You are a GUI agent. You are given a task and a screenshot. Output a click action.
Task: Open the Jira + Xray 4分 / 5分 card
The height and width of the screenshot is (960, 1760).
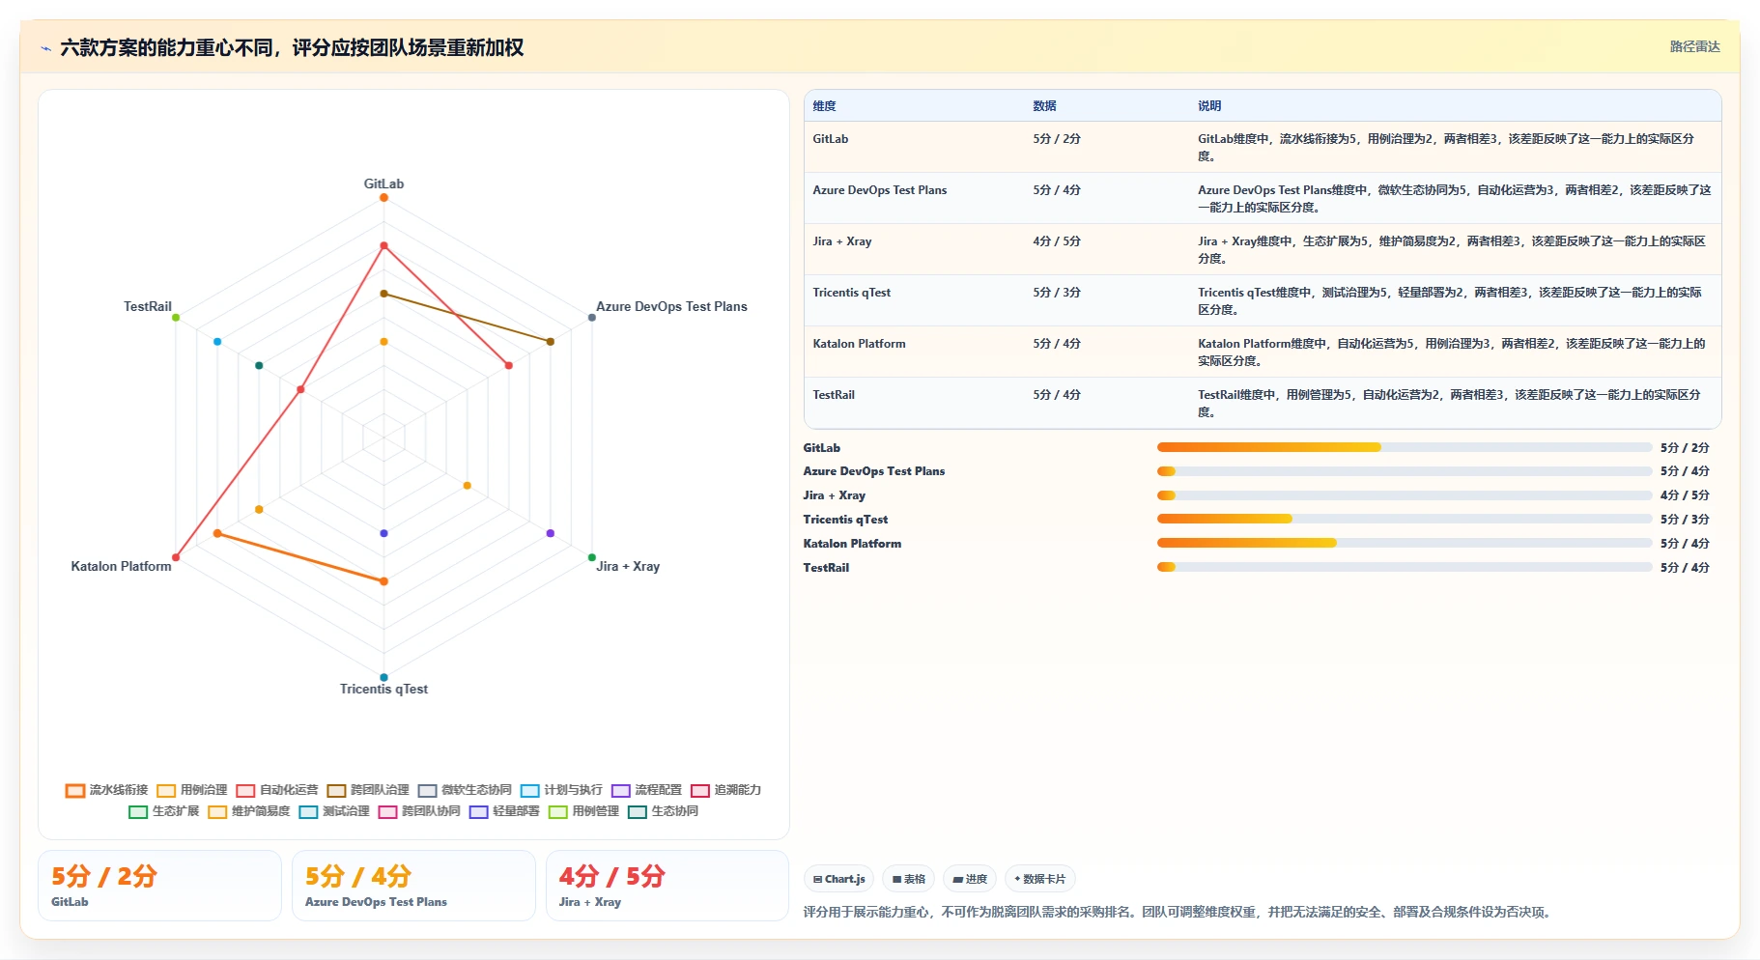click(667, 886)
